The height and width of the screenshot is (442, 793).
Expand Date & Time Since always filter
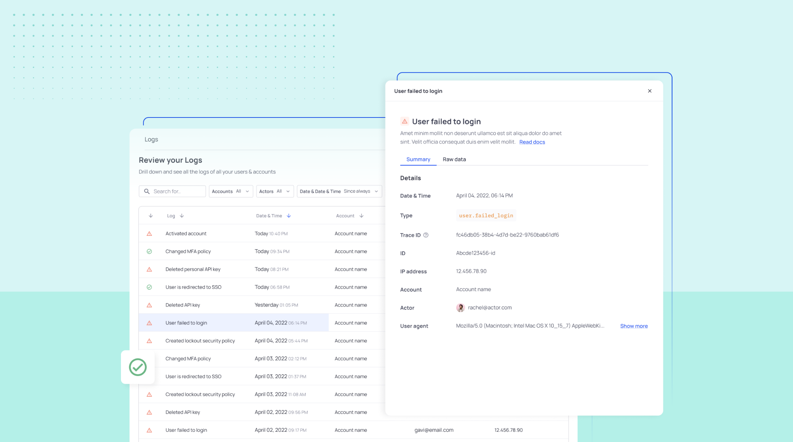pyautogui.click(x=339, y=192)
